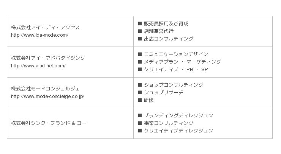281x154 pixels.
Task: Click the ショップコンサルティング item
Action: [174, 85]
